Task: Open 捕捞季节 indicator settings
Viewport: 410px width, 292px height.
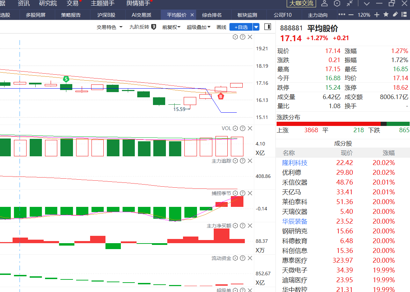Action: 235,193
